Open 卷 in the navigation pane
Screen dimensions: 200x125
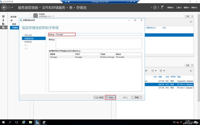pos(12,20)
